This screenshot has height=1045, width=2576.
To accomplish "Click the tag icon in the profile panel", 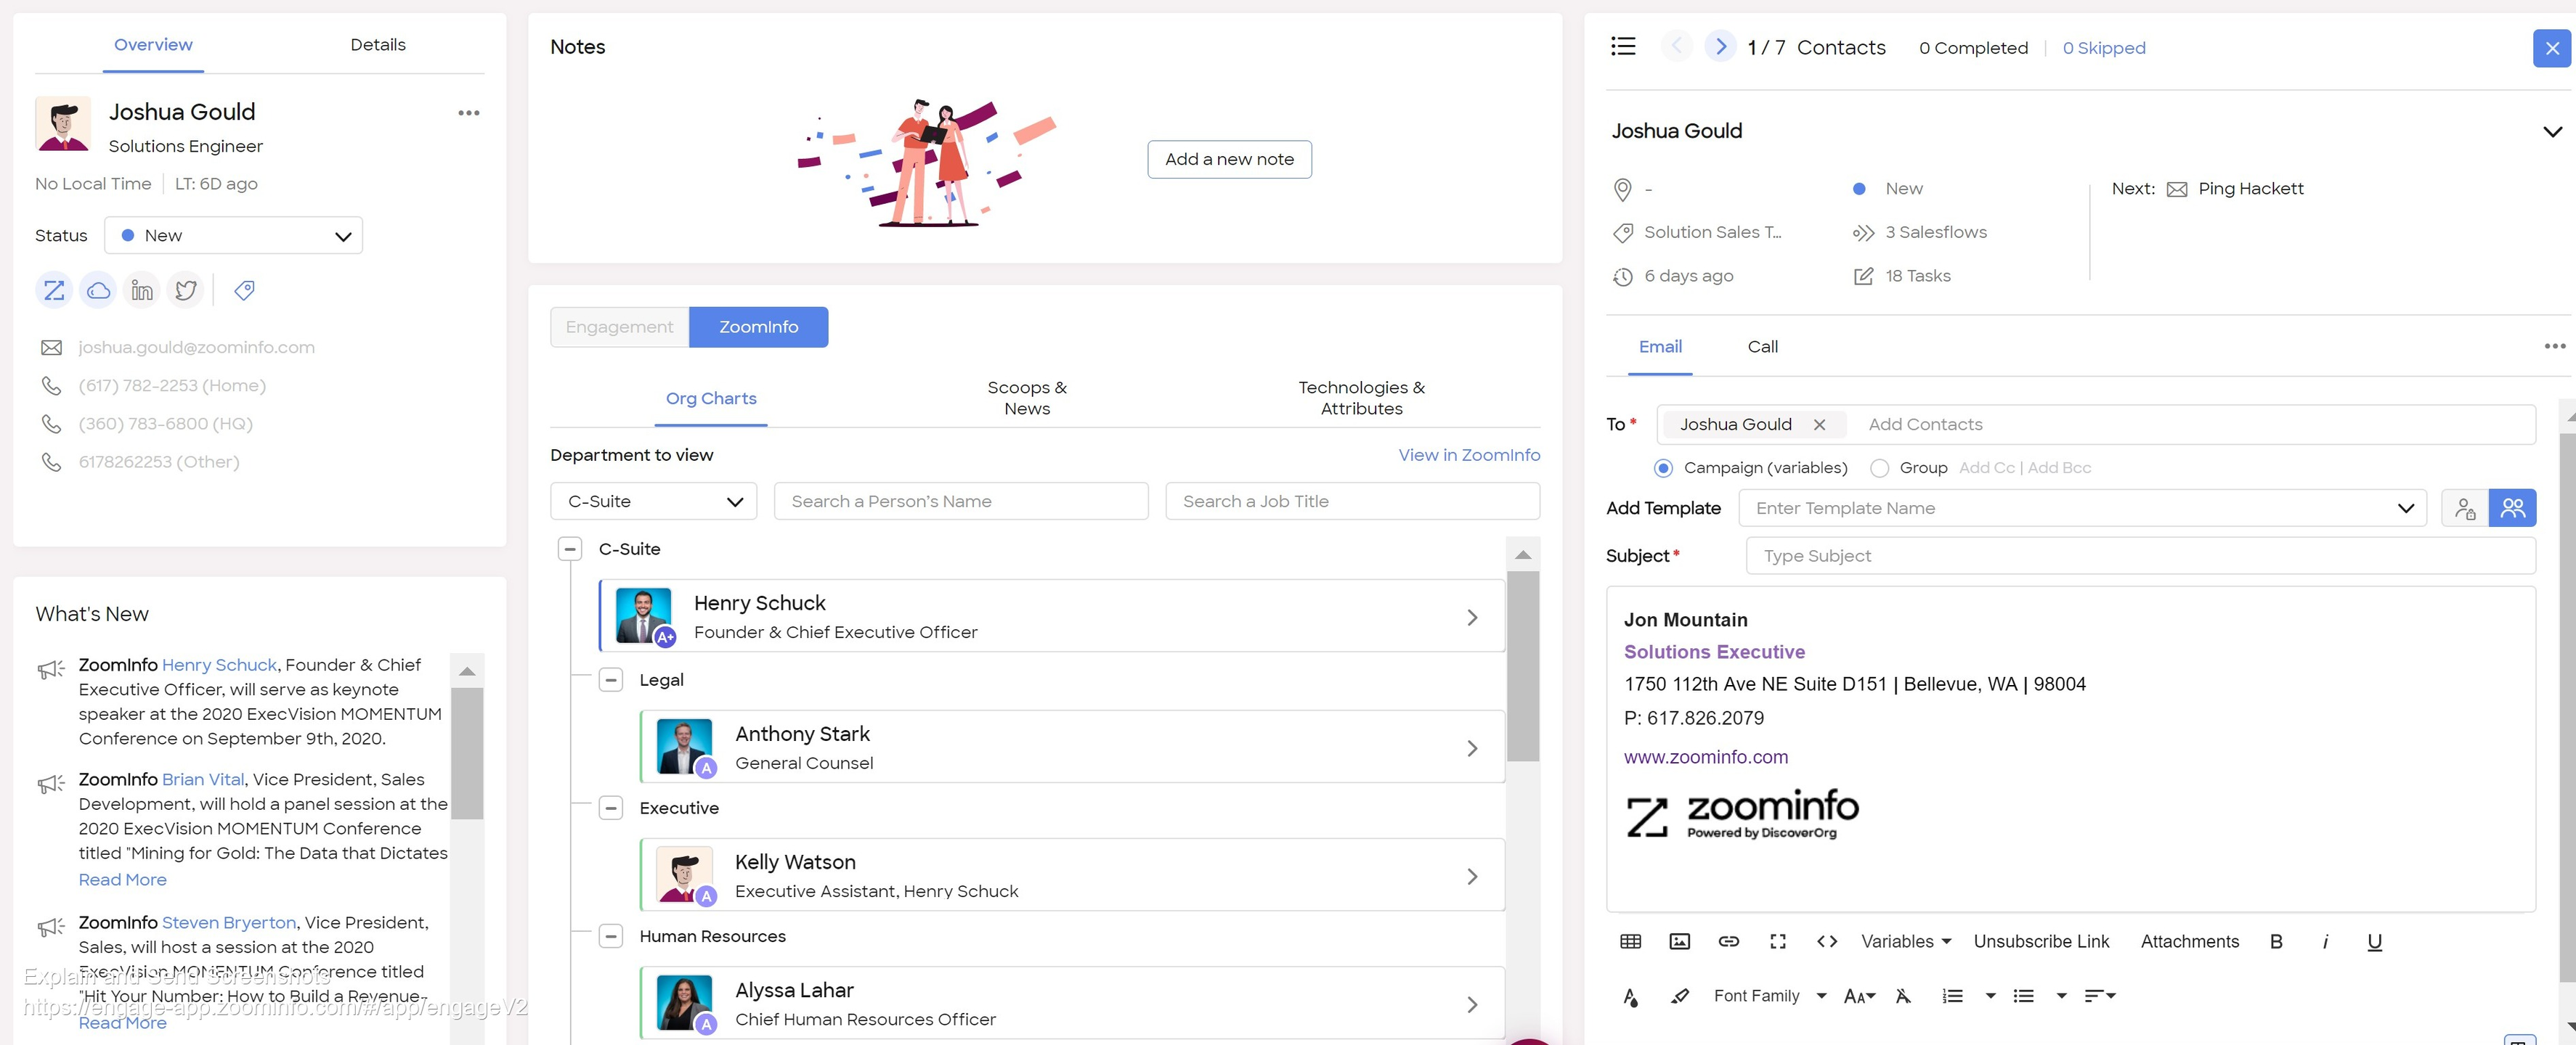I will (x=244, y=291).
